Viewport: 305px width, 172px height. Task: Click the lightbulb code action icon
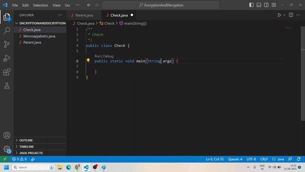coord(88,61)
